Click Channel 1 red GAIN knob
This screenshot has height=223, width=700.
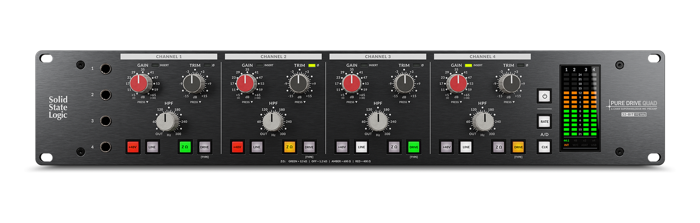click(139, 84)
